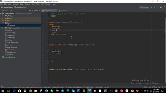
Task: Expand the android folder
Action: click(3, 18)
